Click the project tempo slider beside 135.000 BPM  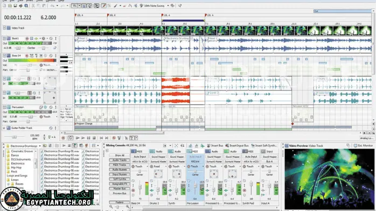15,137
